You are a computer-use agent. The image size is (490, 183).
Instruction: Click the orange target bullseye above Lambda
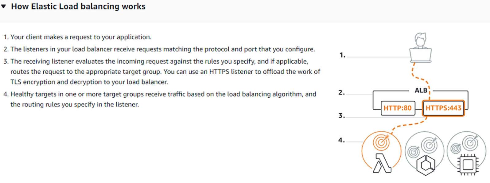(381, 142)
